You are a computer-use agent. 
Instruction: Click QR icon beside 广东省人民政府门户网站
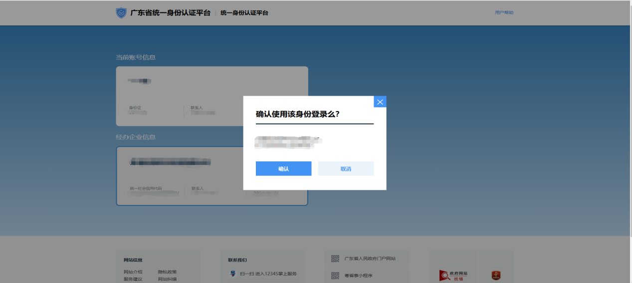click(x=335, y=259)
